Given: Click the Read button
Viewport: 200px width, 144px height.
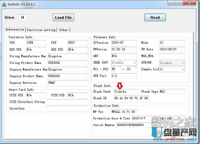Looking at the screenshot, I should 155,17.
